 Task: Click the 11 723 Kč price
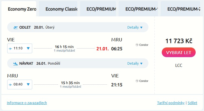coord(179,41)
